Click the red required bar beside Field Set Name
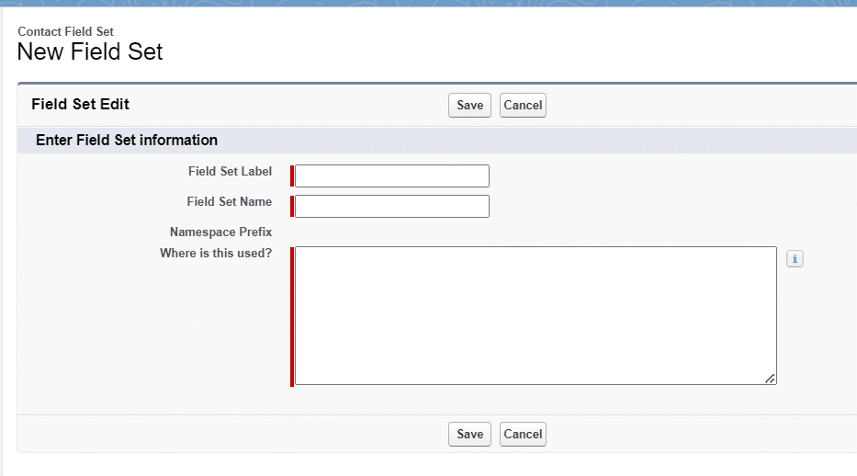This screenshot has height=476, width=857. 292,206
